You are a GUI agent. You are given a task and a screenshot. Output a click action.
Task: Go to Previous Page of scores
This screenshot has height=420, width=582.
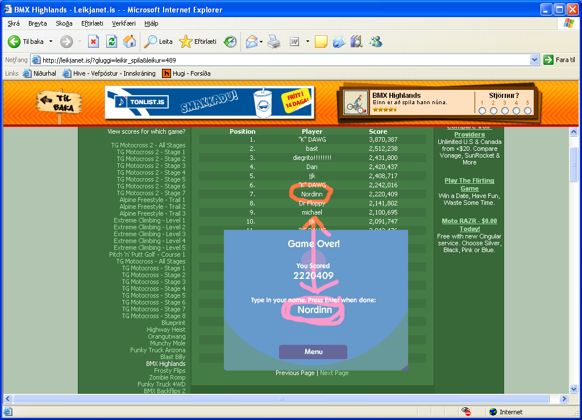click(x=295, y=373)
